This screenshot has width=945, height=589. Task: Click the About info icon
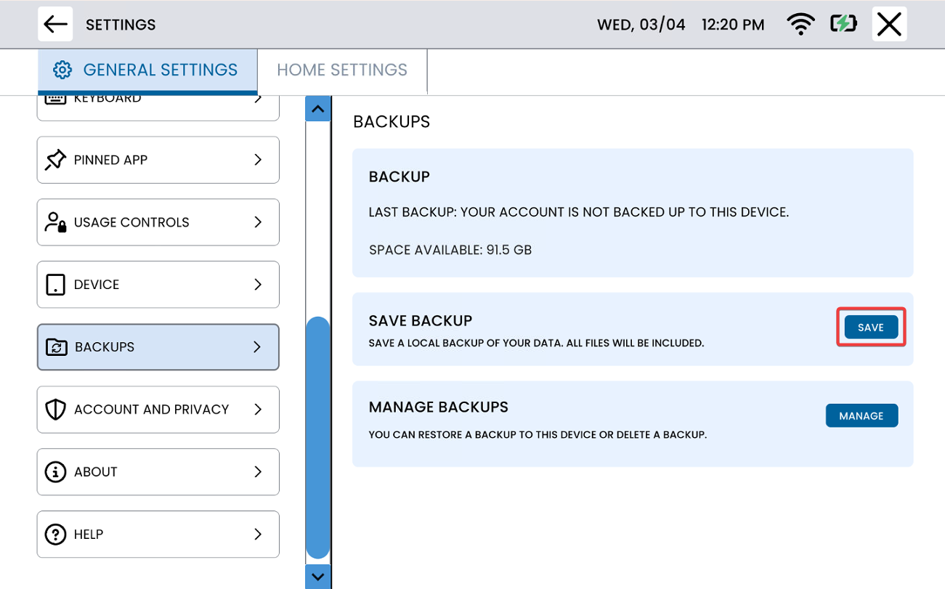55,472
